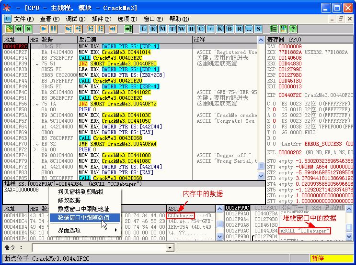The image size is (356, 265).
Task: Click stack pane scroll down arrow
Action: click(x=349, y=236)
